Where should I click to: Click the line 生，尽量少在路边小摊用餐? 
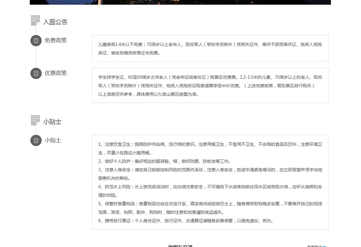[125, 153]
